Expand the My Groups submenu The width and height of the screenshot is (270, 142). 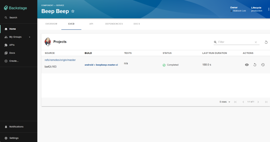[30, 37]
